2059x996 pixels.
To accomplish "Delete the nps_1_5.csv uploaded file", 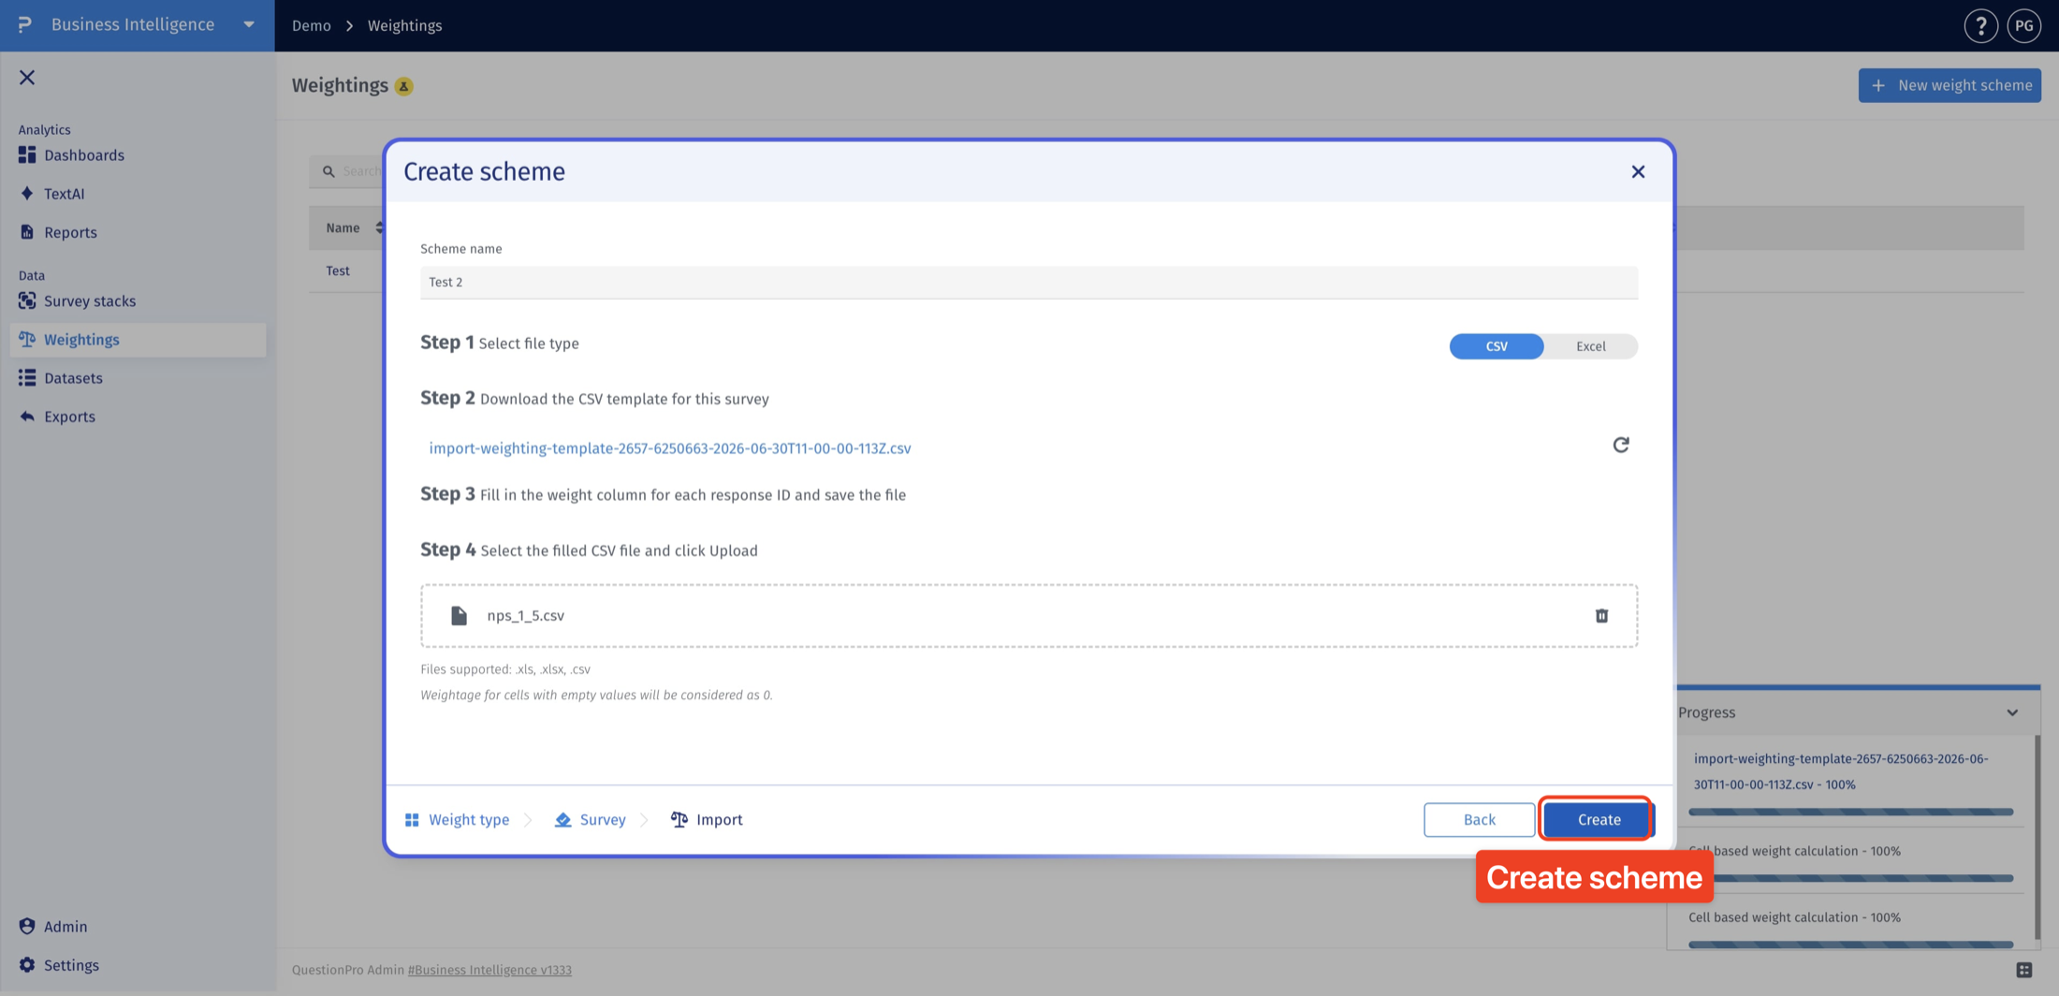I will pyautogui.click(x=1601, y=615).
